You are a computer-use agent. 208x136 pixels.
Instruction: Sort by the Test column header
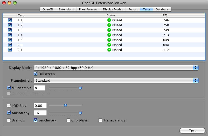click(x=61, y=15)
